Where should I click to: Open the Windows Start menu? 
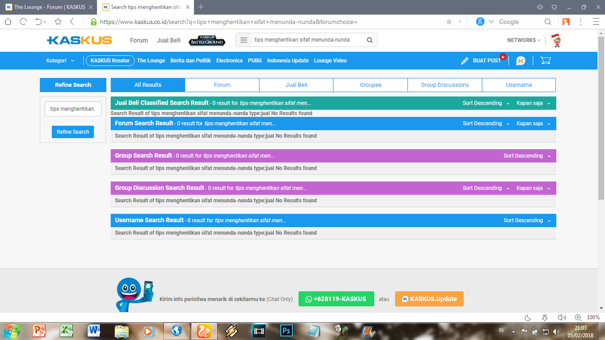click(11, 331)
